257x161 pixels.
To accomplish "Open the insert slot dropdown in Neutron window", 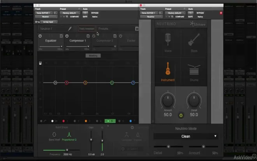I will coord(55,13).
